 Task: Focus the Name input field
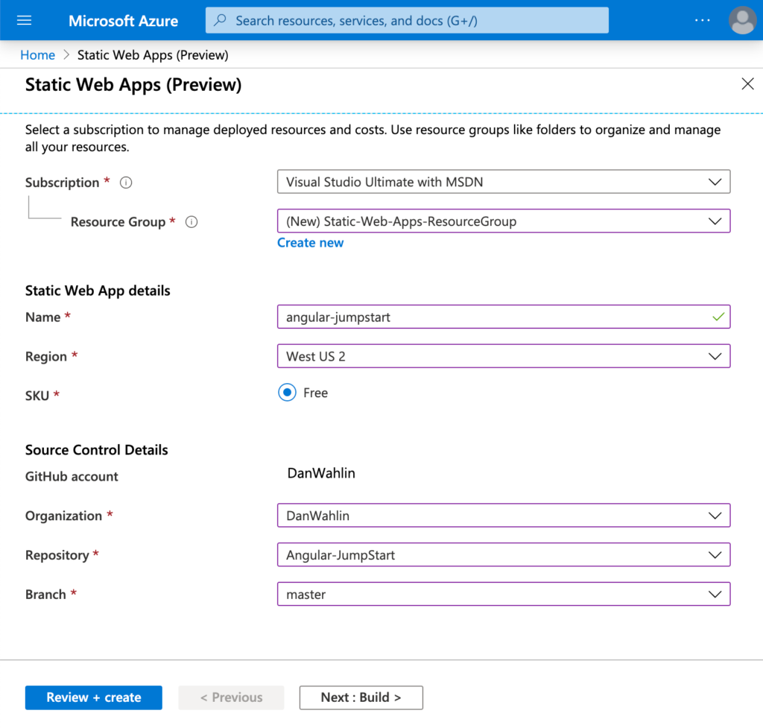click(504, 317)
